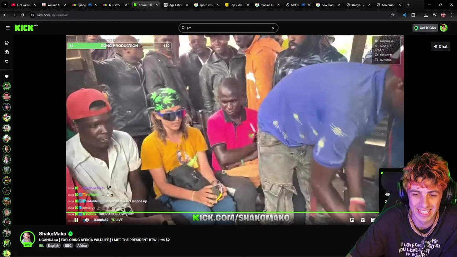This screenshot has width=457, height=257.
Task: Select the Africa tag
Action: [x=82, y=246]
